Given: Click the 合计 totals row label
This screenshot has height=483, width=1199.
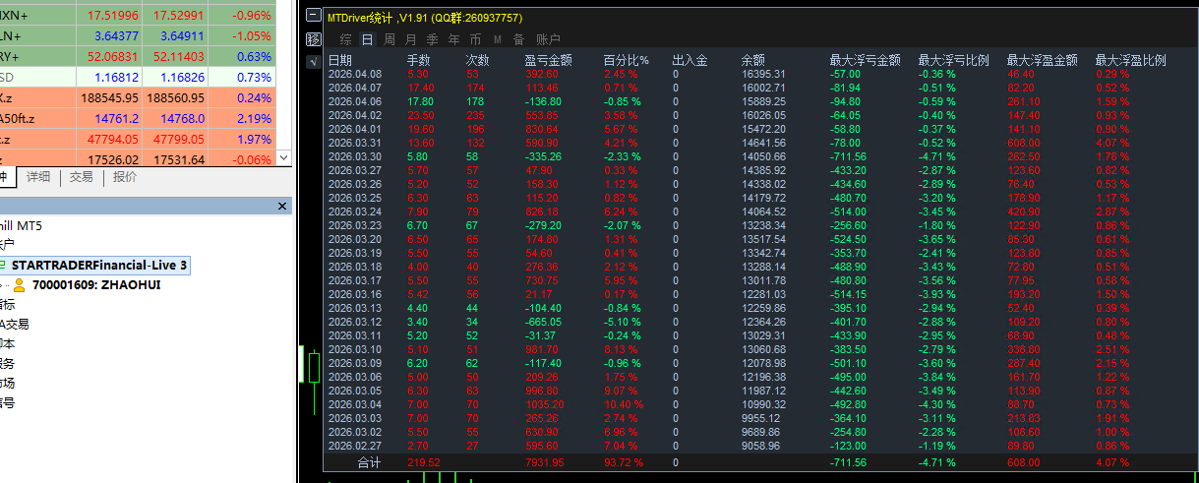Looking at the screenshot, I should [368, 463].
